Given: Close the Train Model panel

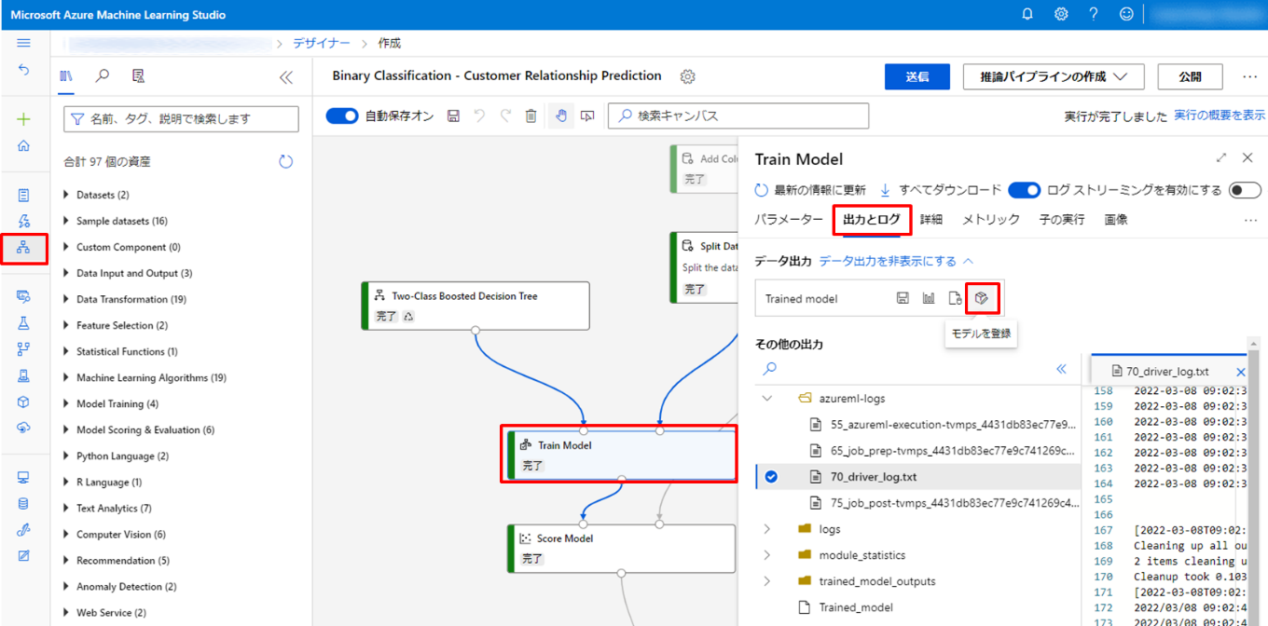Looking at the screenshot, I should pyautogui.click(x=1247, y=158).
